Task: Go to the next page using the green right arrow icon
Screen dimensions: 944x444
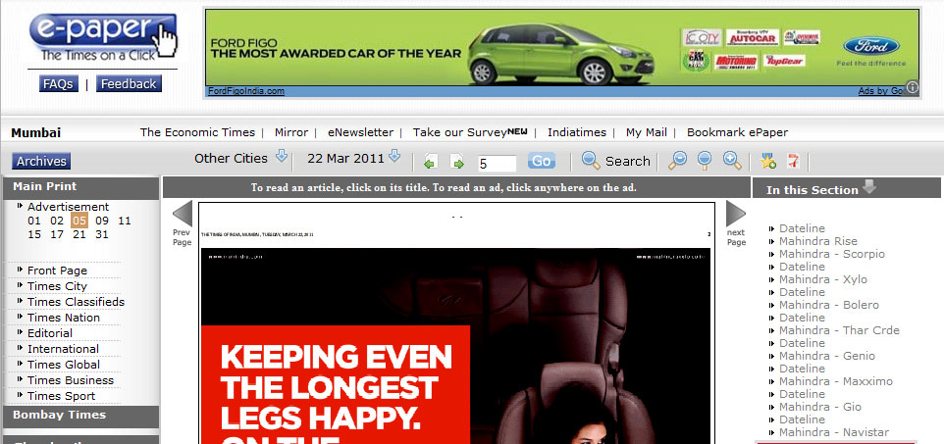Action: point(457,162)
